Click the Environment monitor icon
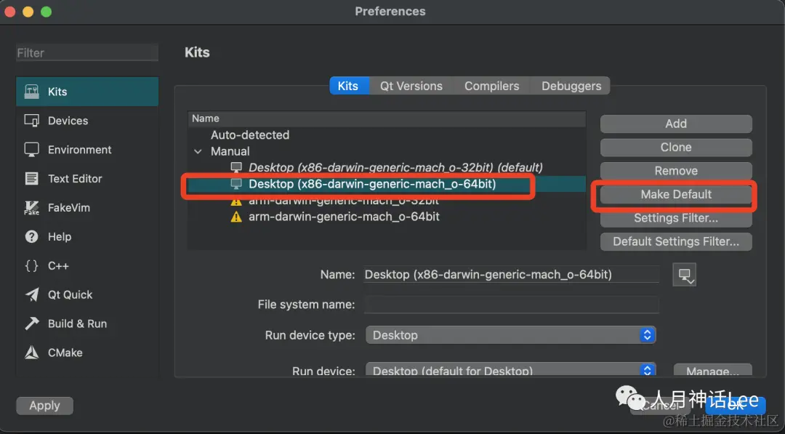The width and height of the screenshot is (785, 434). tap(31, 150)
